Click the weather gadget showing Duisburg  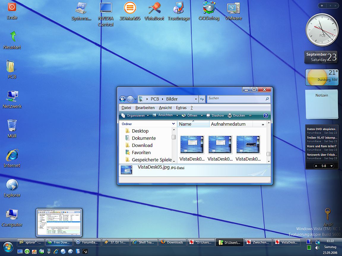322,77
